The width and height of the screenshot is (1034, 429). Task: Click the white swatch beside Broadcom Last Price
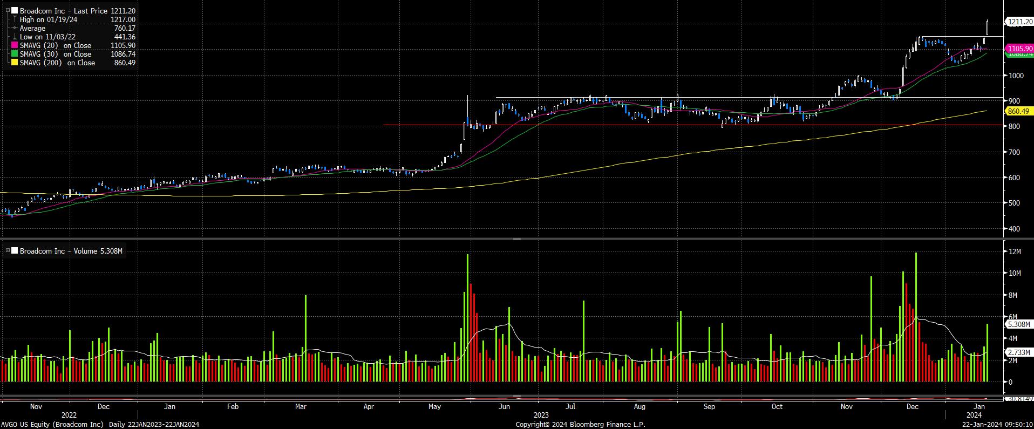tap(15, 11)
